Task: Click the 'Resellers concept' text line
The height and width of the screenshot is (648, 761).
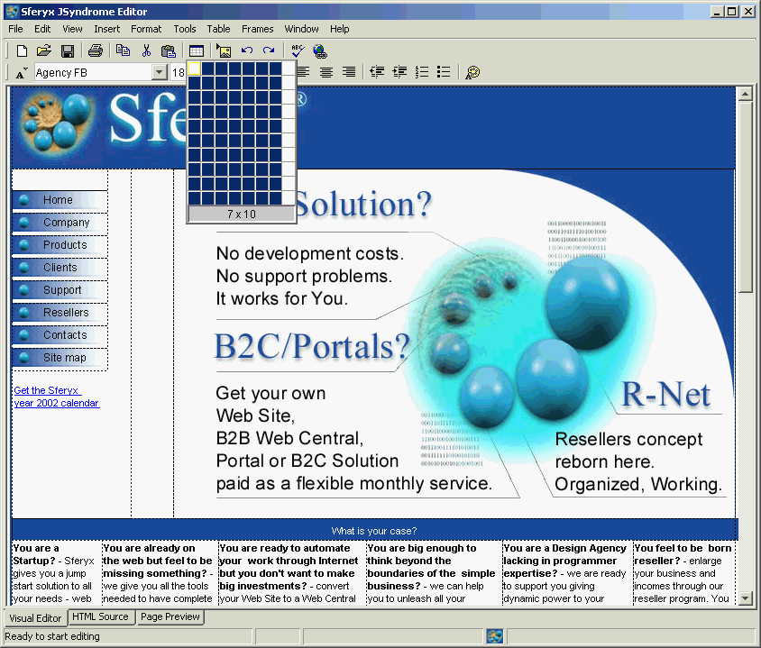Action: (x=628, y=440)
